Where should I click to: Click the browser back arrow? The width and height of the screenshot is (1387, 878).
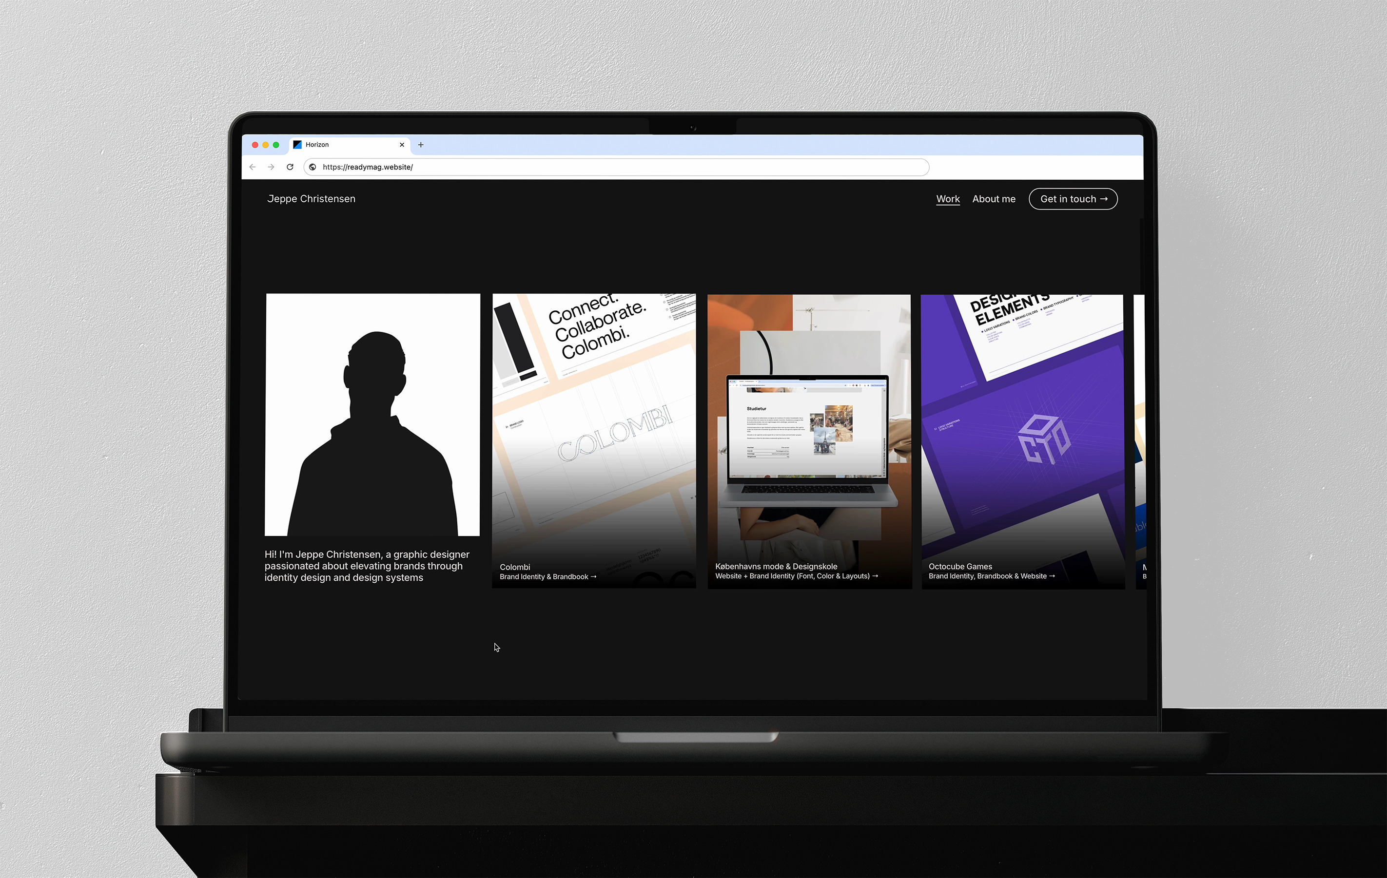point(252,167)
